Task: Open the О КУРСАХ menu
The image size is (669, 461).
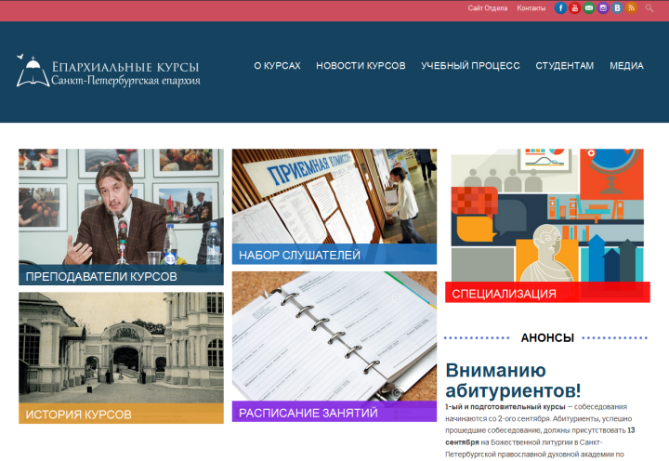Action: 277,66
